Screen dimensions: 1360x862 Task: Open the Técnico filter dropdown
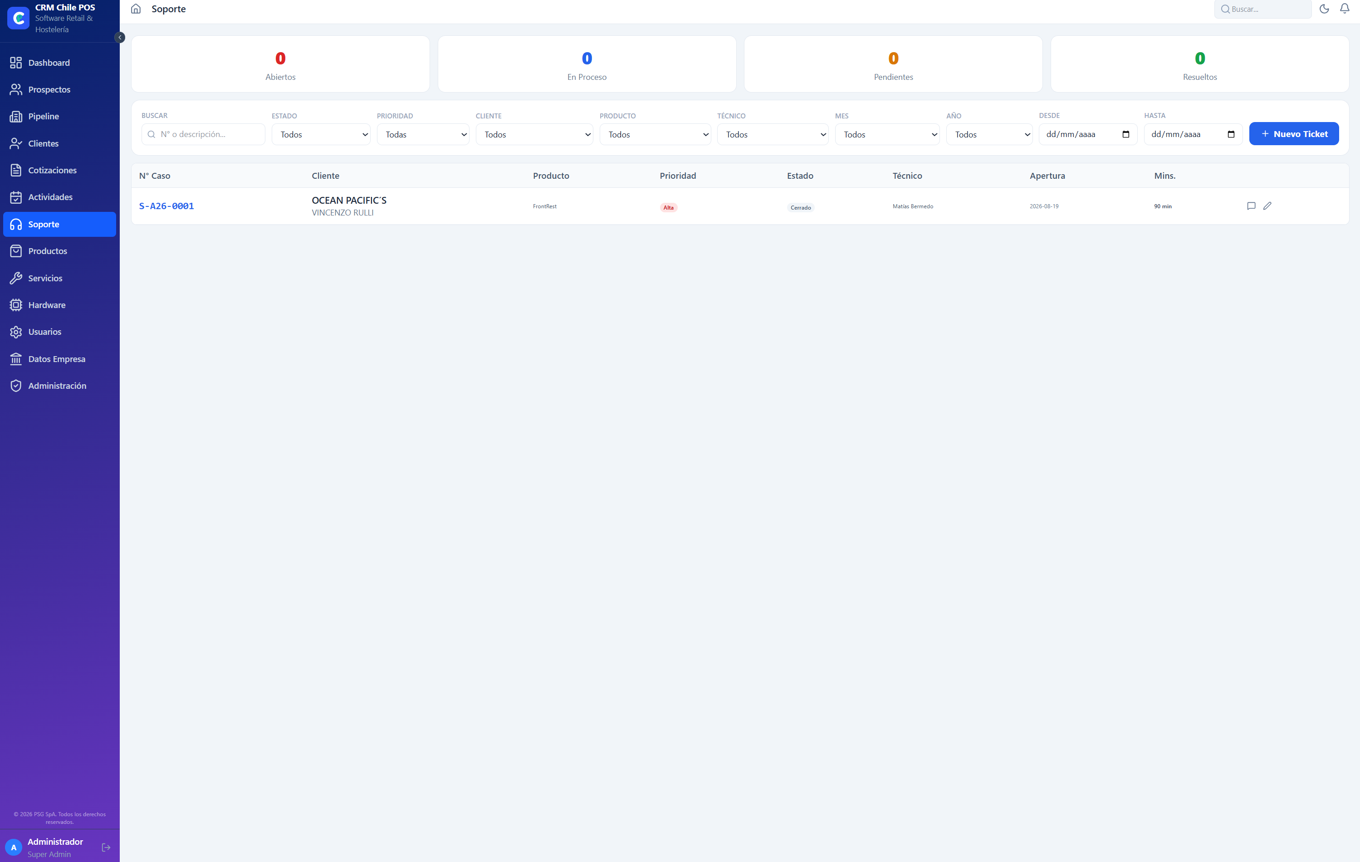coord(773,134)
